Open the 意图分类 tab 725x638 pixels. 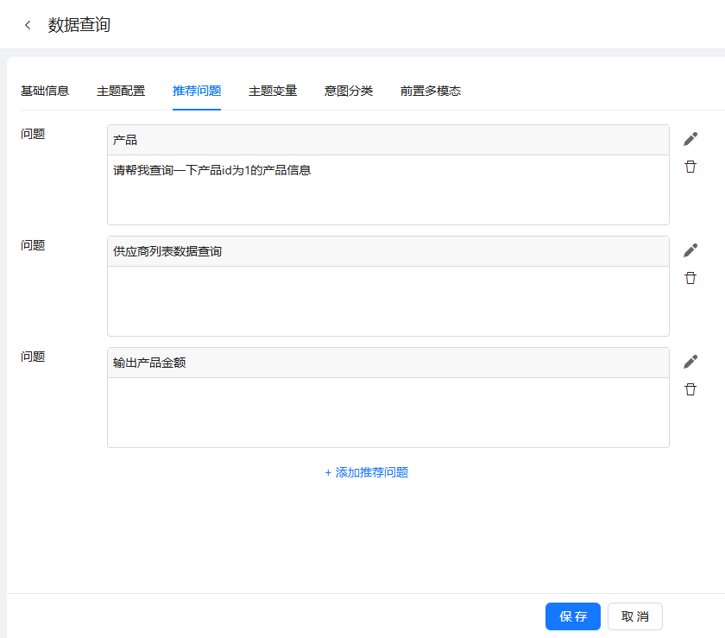point(349,91)
